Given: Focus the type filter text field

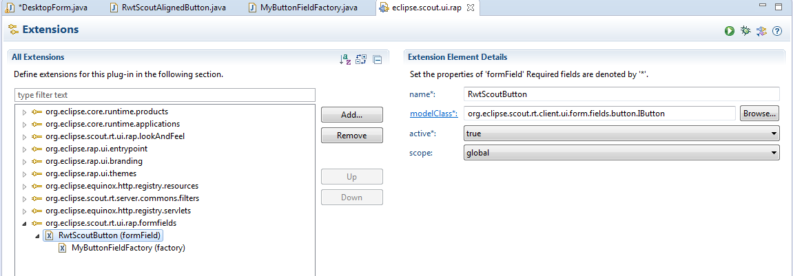Looking at the screenshot, I should tap(165, 95).
